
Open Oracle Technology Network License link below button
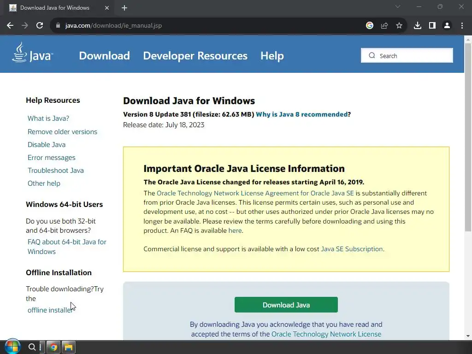(326, 334)
